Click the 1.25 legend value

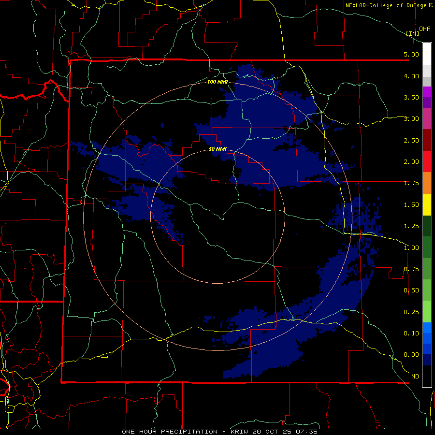pyautogui.click(x=411, y=226)
